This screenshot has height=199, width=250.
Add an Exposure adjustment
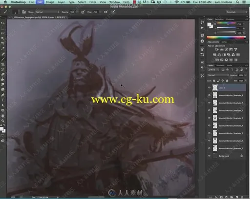[x=231, y=50]
